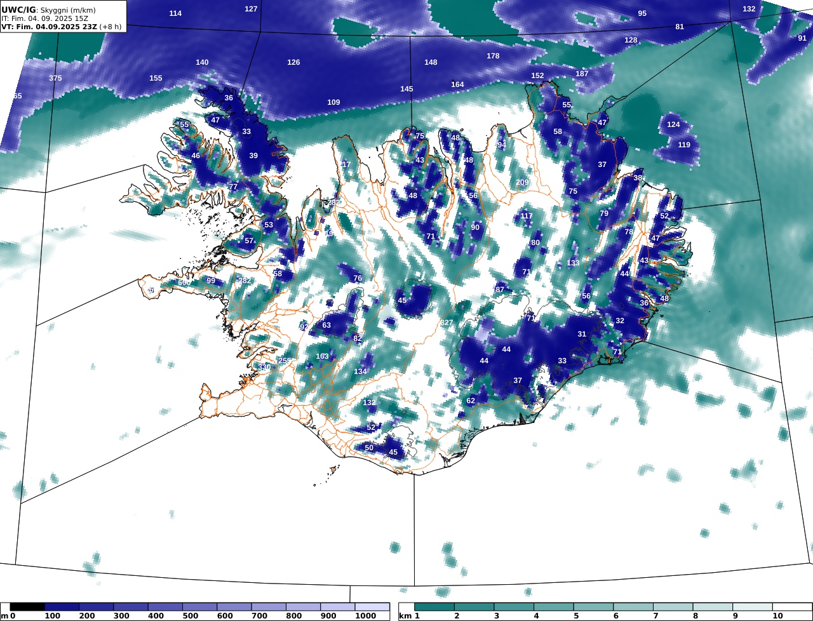Screen dimensions: 813x621
Task: Click the 155 visibility value
Action: (156, 78)
